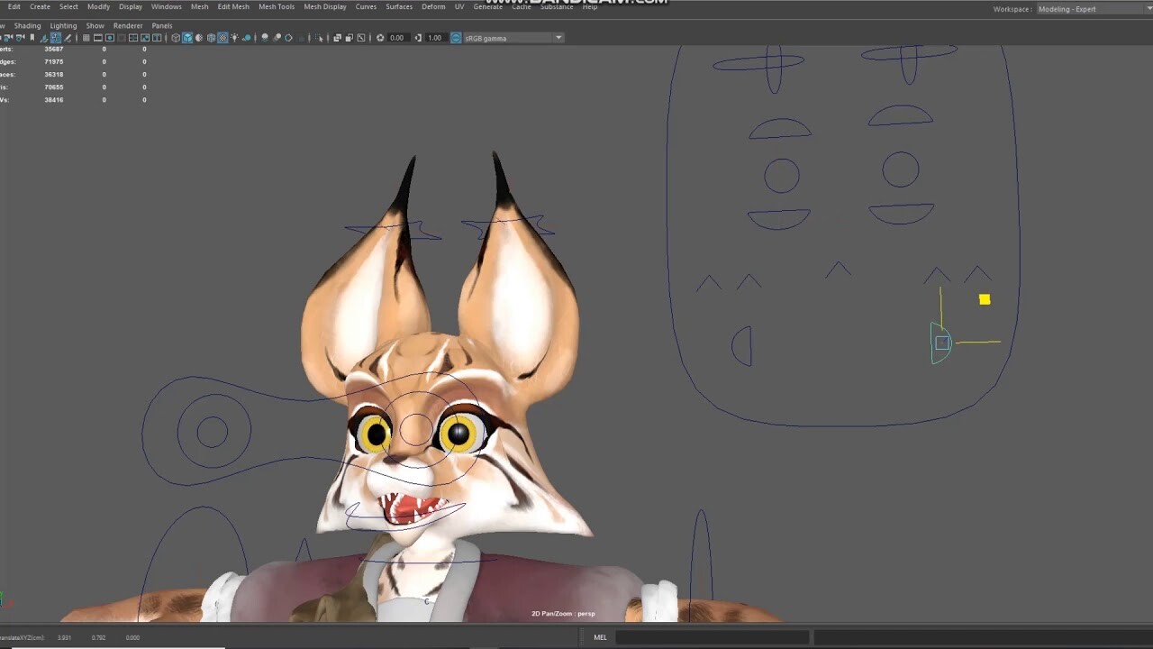Toggle wireframe on shaded display
The height and width of the screenshot is (649, 1153).
pos(209,38)
